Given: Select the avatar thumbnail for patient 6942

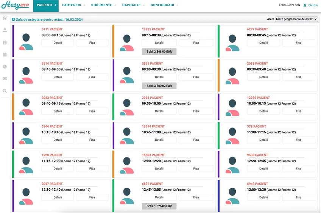Looking at the screenshot, I should pos(232,196).
